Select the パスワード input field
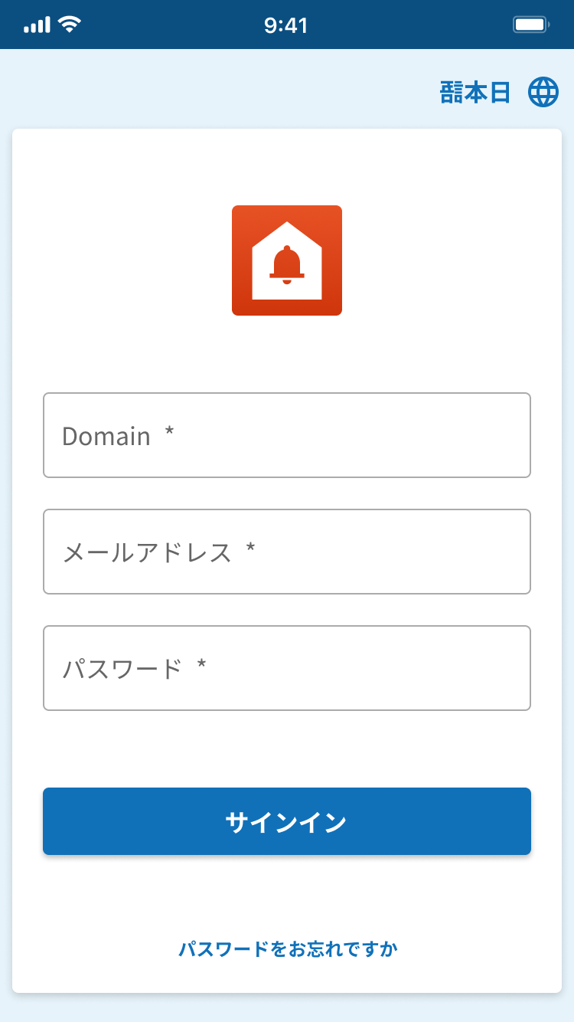 [x=287, y=668]
